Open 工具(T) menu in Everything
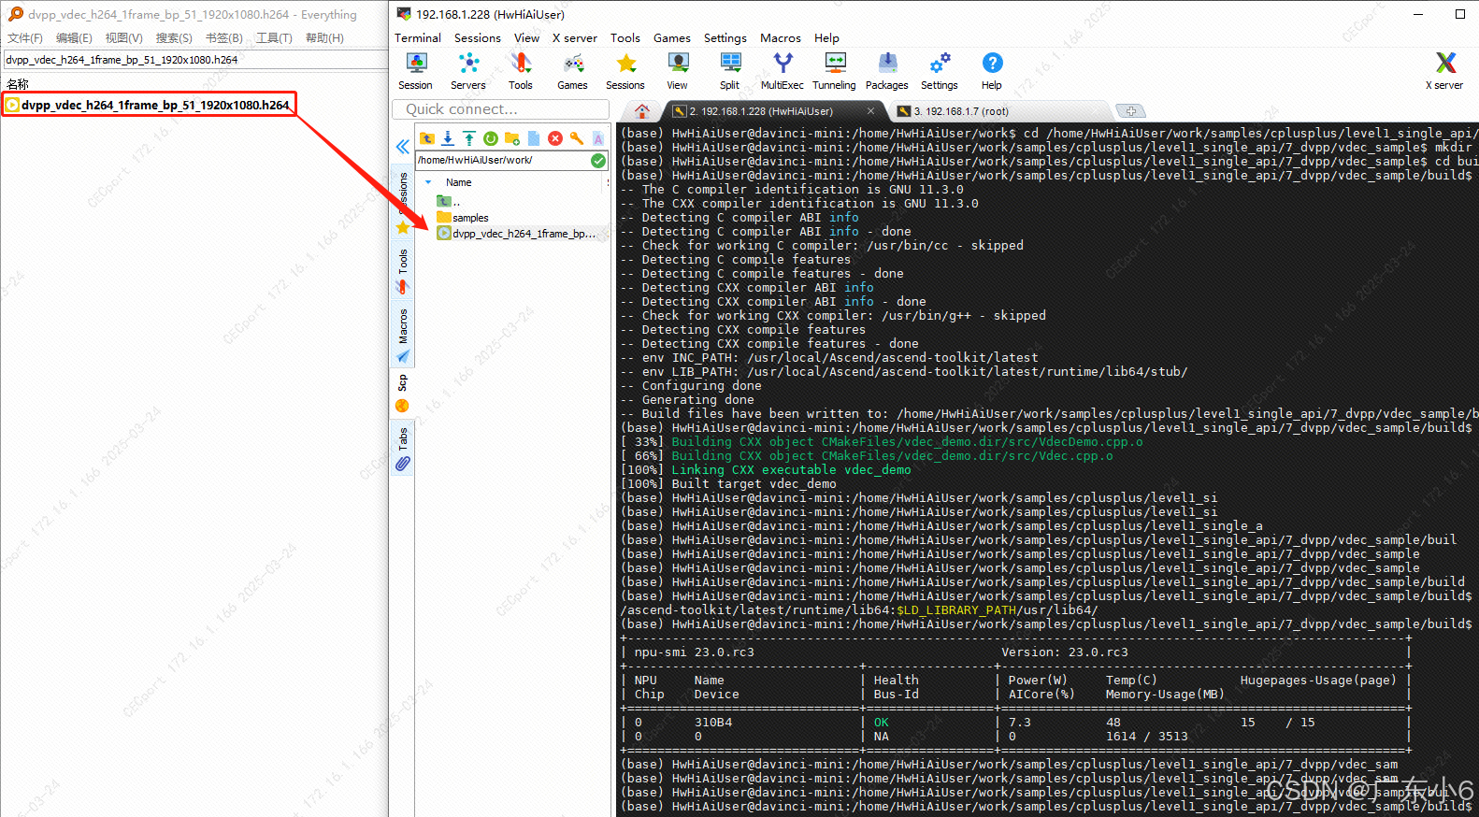This screenshot has height=817, width=1479. (274, 38)
